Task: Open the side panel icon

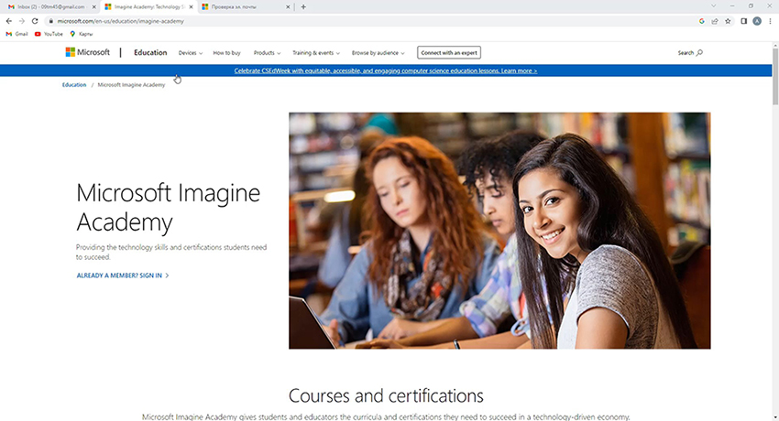Action: 744,21
